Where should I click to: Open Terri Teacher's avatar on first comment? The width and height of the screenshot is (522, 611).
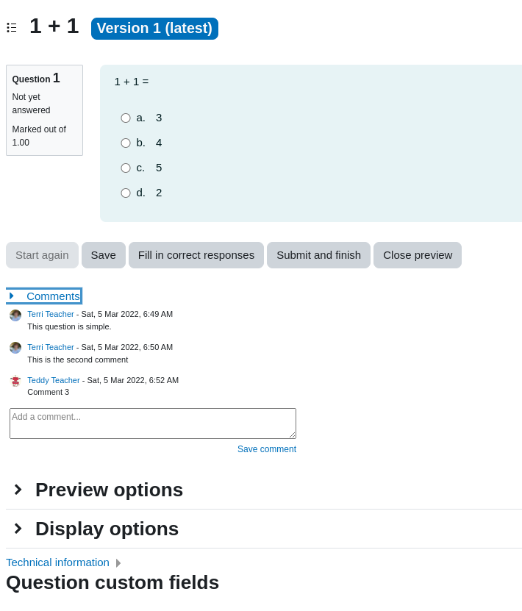coord(15,315)
